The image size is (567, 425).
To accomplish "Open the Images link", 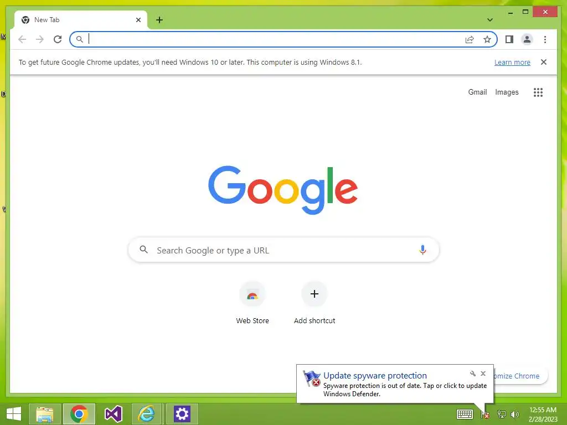I will [x=507, y=92].
